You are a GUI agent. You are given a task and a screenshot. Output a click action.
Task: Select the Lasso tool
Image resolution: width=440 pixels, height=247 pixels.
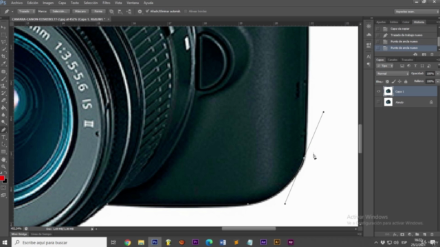pos(3,42)
